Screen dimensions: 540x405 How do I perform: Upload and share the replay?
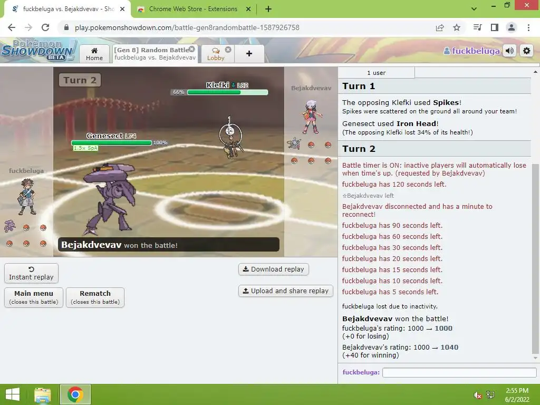(x=285, y=291)
